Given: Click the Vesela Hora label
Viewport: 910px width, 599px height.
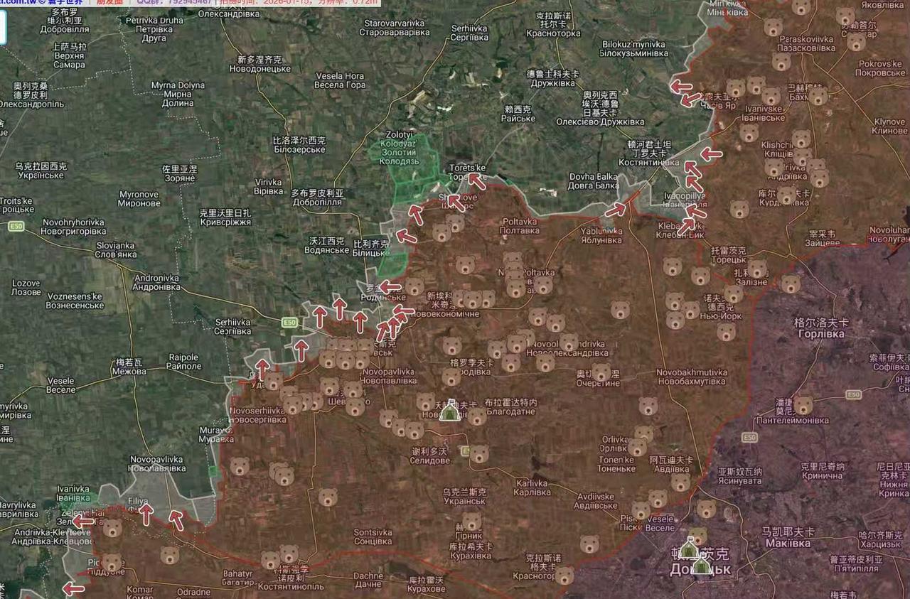Looking at the screenshot, I should pos(340,80).
